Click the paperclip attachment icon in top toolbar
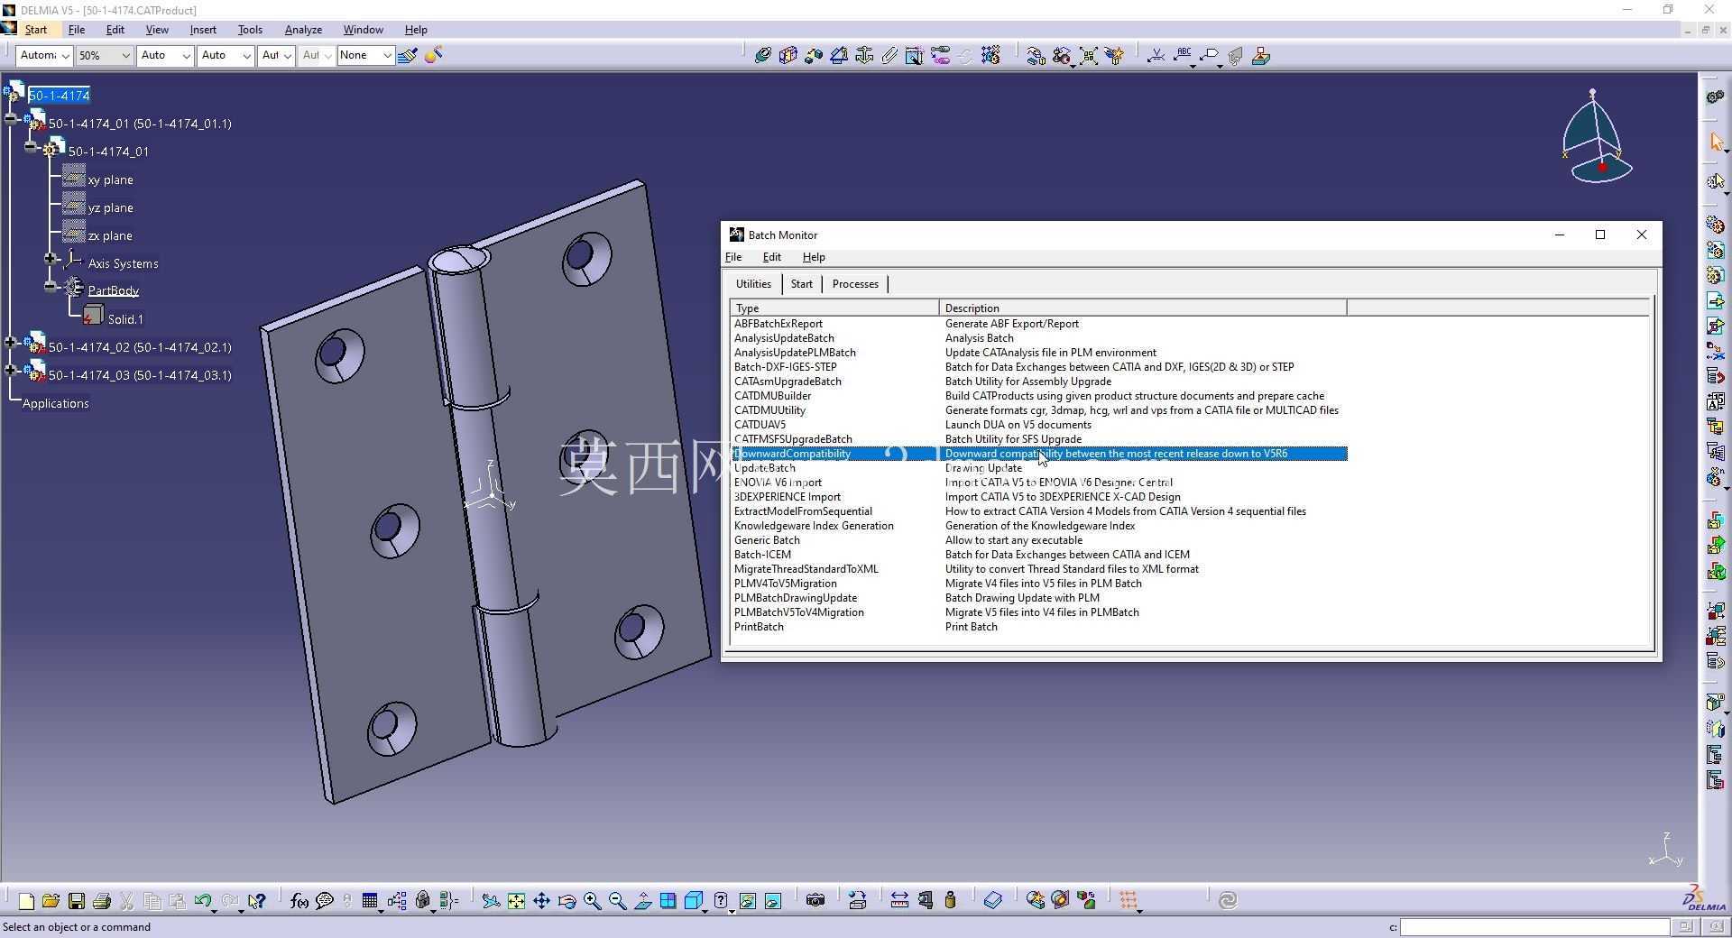1732x938 pixels. point(889,56)
